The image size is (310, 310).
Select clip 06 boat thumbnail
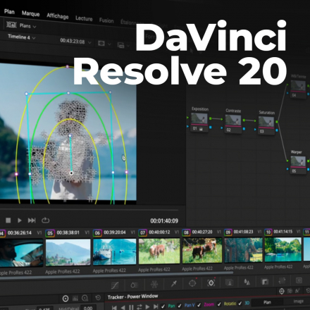point(114,252)
